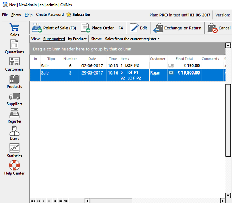Click the Subscribe star icon
Image resolution: width=232 pixels, height=203 pixels.
(x=69, y=14)
